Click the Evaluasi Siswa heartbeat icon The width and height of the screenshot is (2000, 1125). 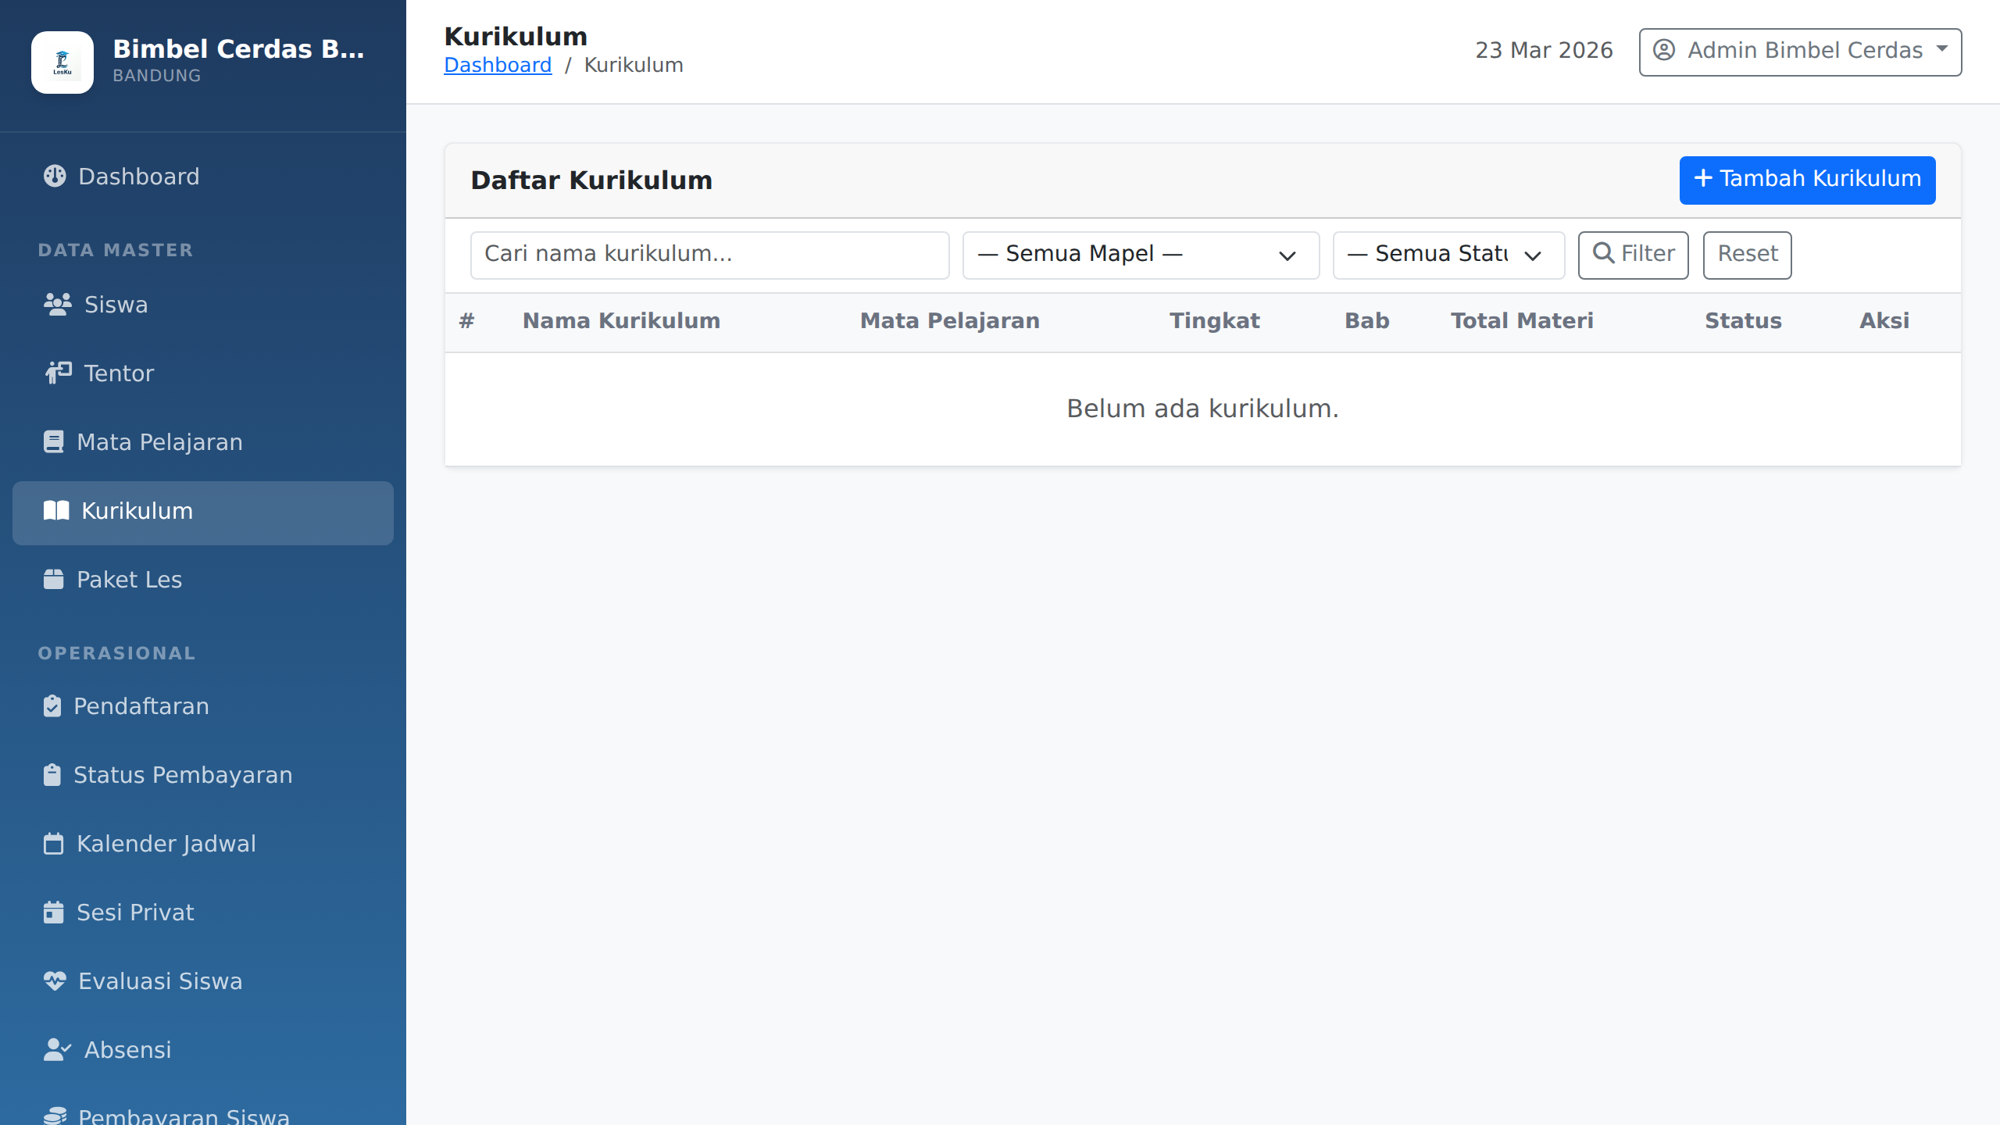[x=55, y=981]
